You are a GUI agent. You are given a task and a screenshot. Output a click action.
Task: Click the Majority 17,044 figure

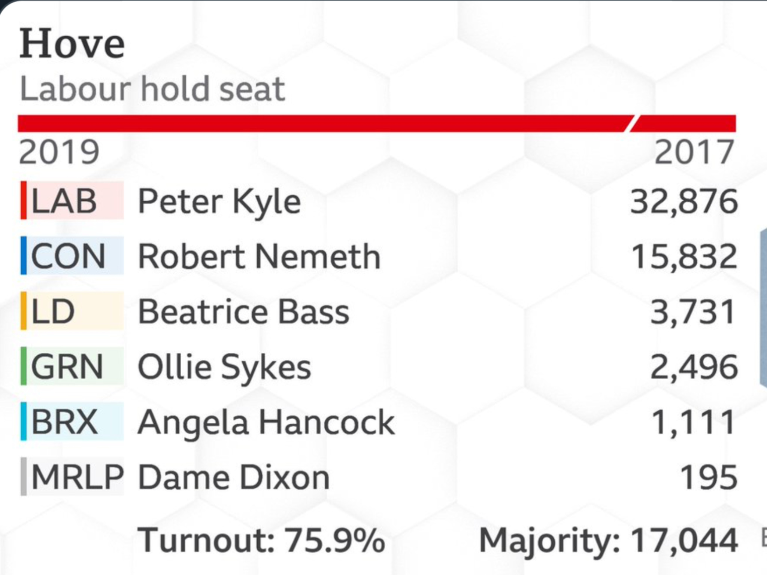(609, 541)
